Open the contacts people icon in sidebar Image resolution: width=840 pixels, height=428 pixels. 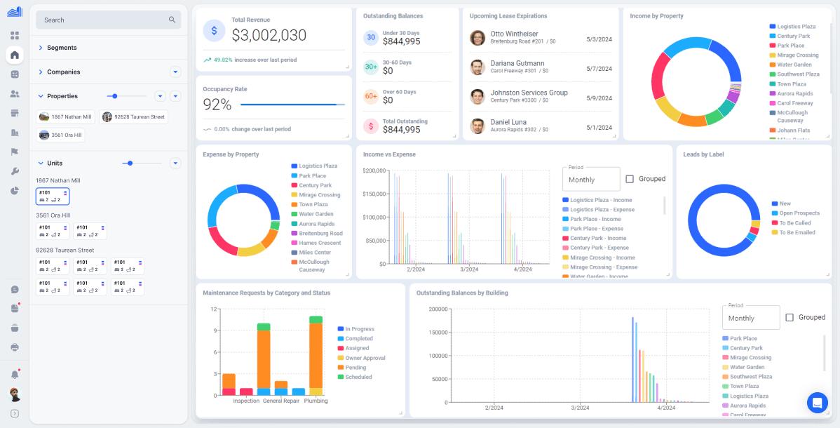[15, 94]
